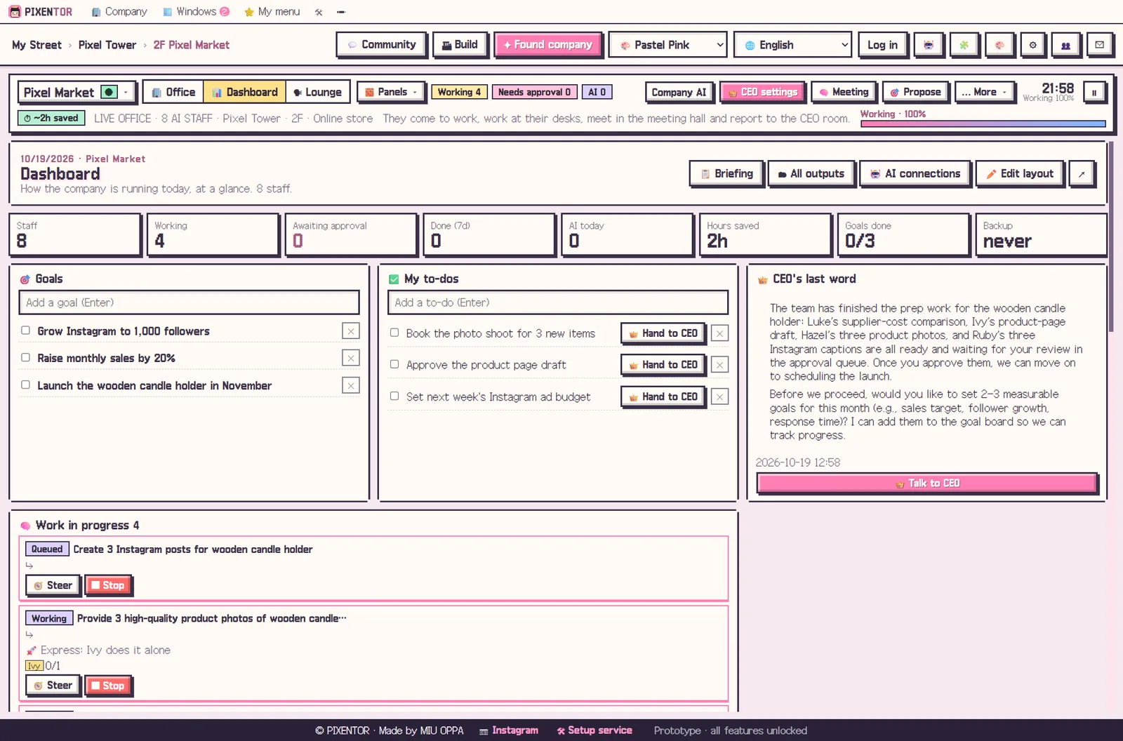Click the 'Add a to-do' input field
This screenshot has width=1123, height=741.
tap(558, 302)
